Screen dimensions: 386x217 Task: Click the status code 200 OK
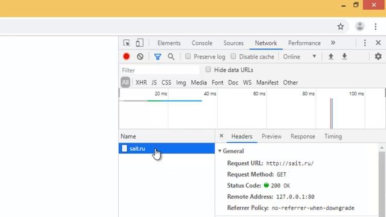click(280, 186)
